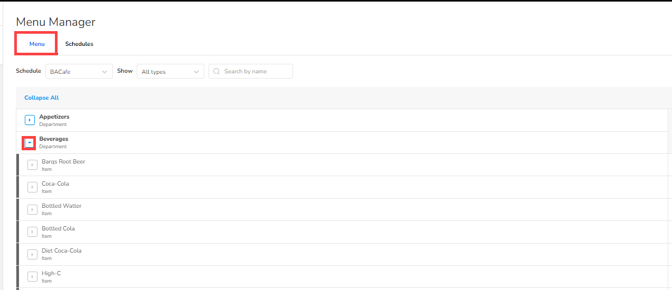This screenshot has width=672, height=290.
Task: Expand the Barqs Root Beer item
Action: pos(32,165)
